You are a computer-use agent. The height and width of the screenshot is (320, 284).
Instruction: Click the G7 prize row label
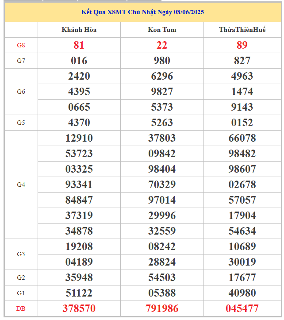pos(21,61)
